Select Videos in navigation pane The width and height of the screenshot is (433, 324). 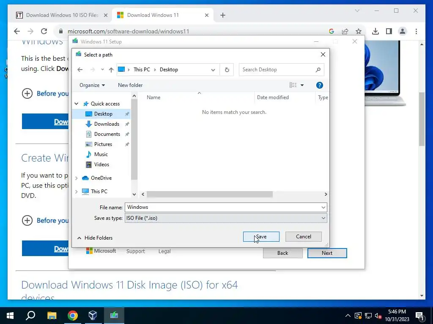click(x=101, y=165)
